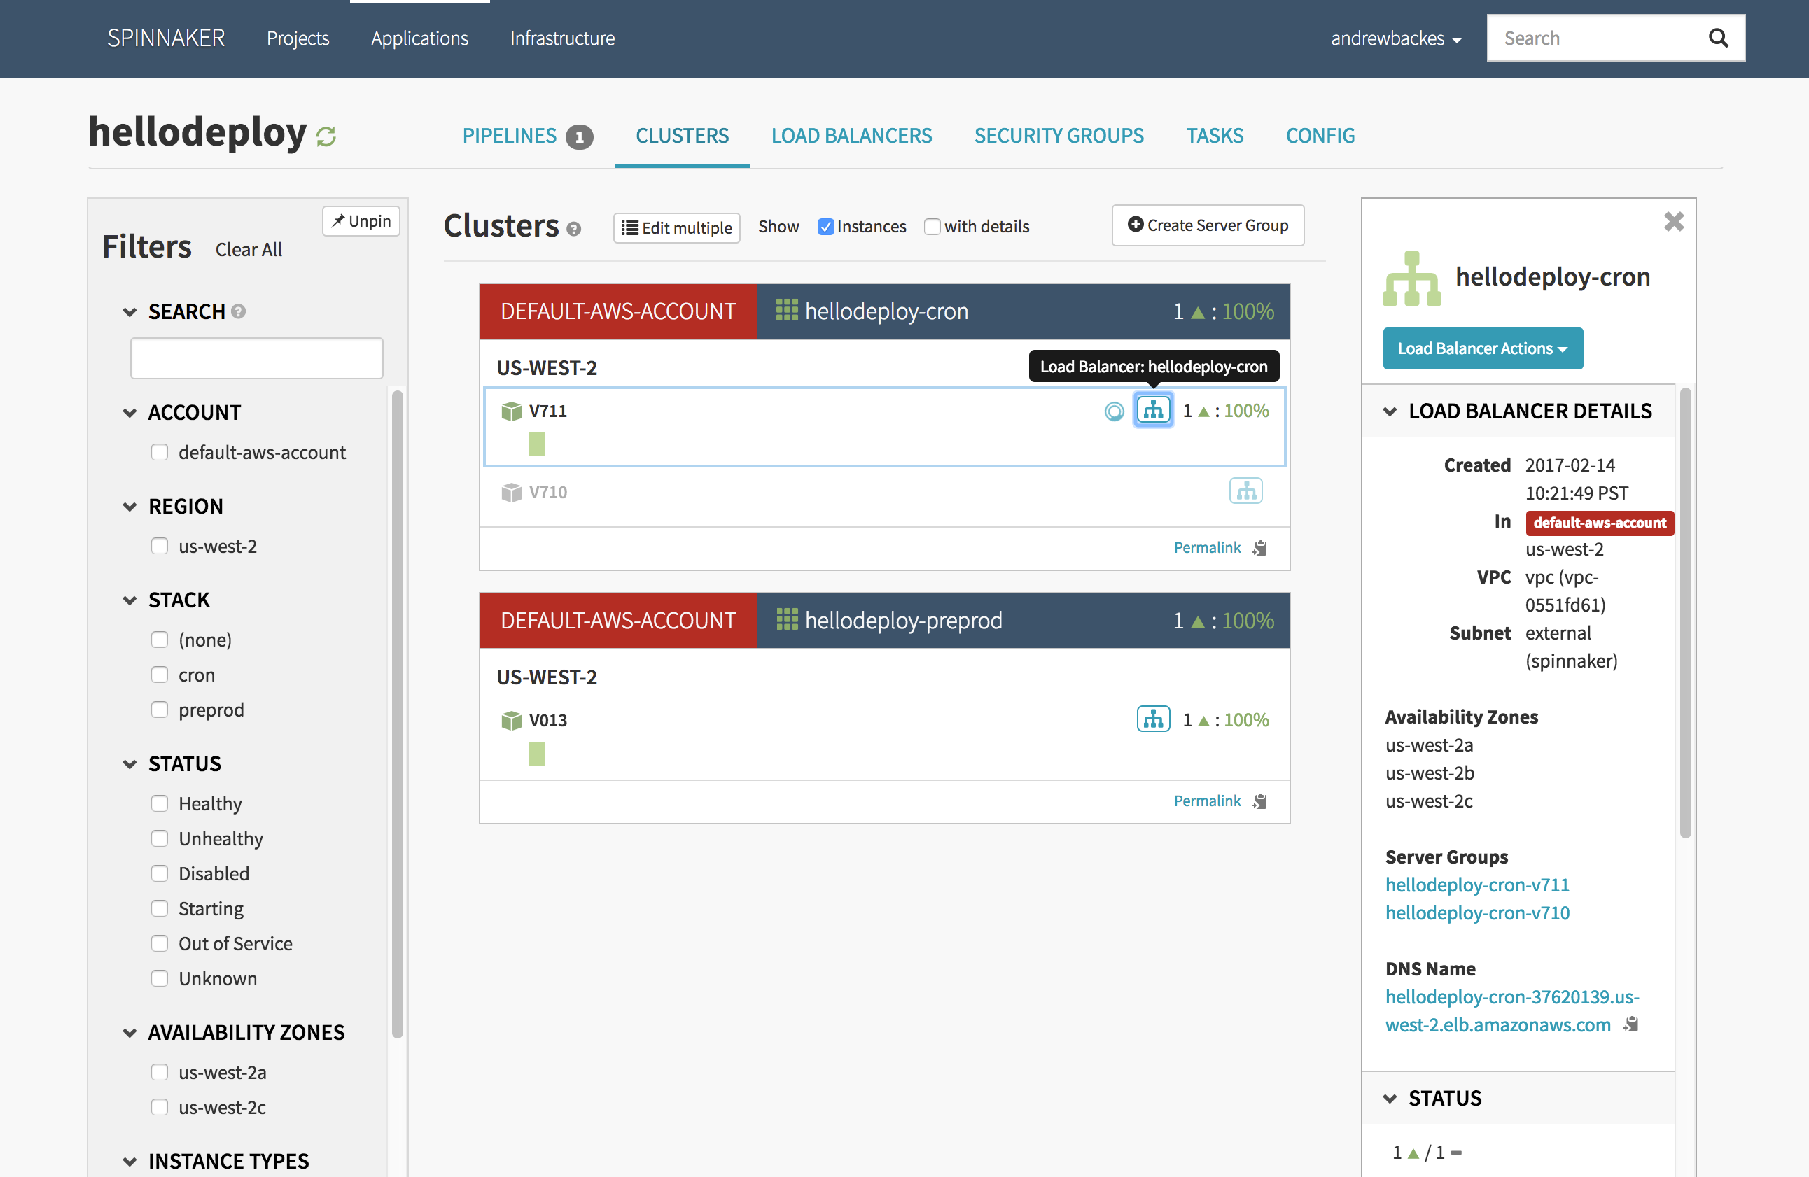Open the Load Balancer Actions dropdown
The height and width of the screenshot is (1177, 1809).
click(1482, 348)
